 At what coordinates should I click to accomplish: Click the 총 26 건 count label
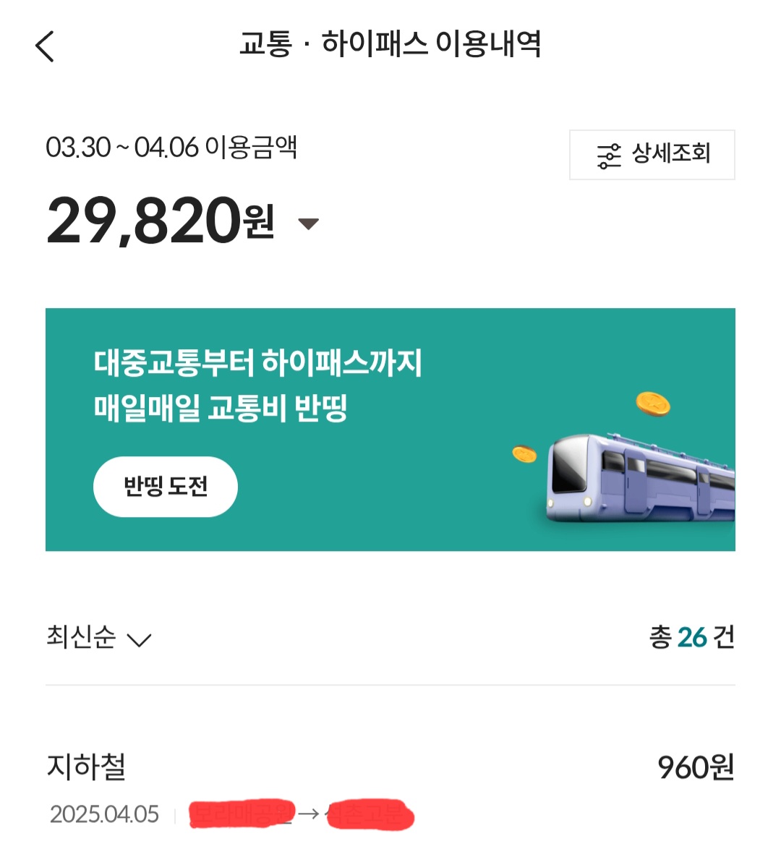tap(691, 637)
